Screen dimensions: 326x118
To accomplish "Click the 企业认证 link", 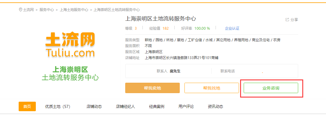I will pos(232,28).
